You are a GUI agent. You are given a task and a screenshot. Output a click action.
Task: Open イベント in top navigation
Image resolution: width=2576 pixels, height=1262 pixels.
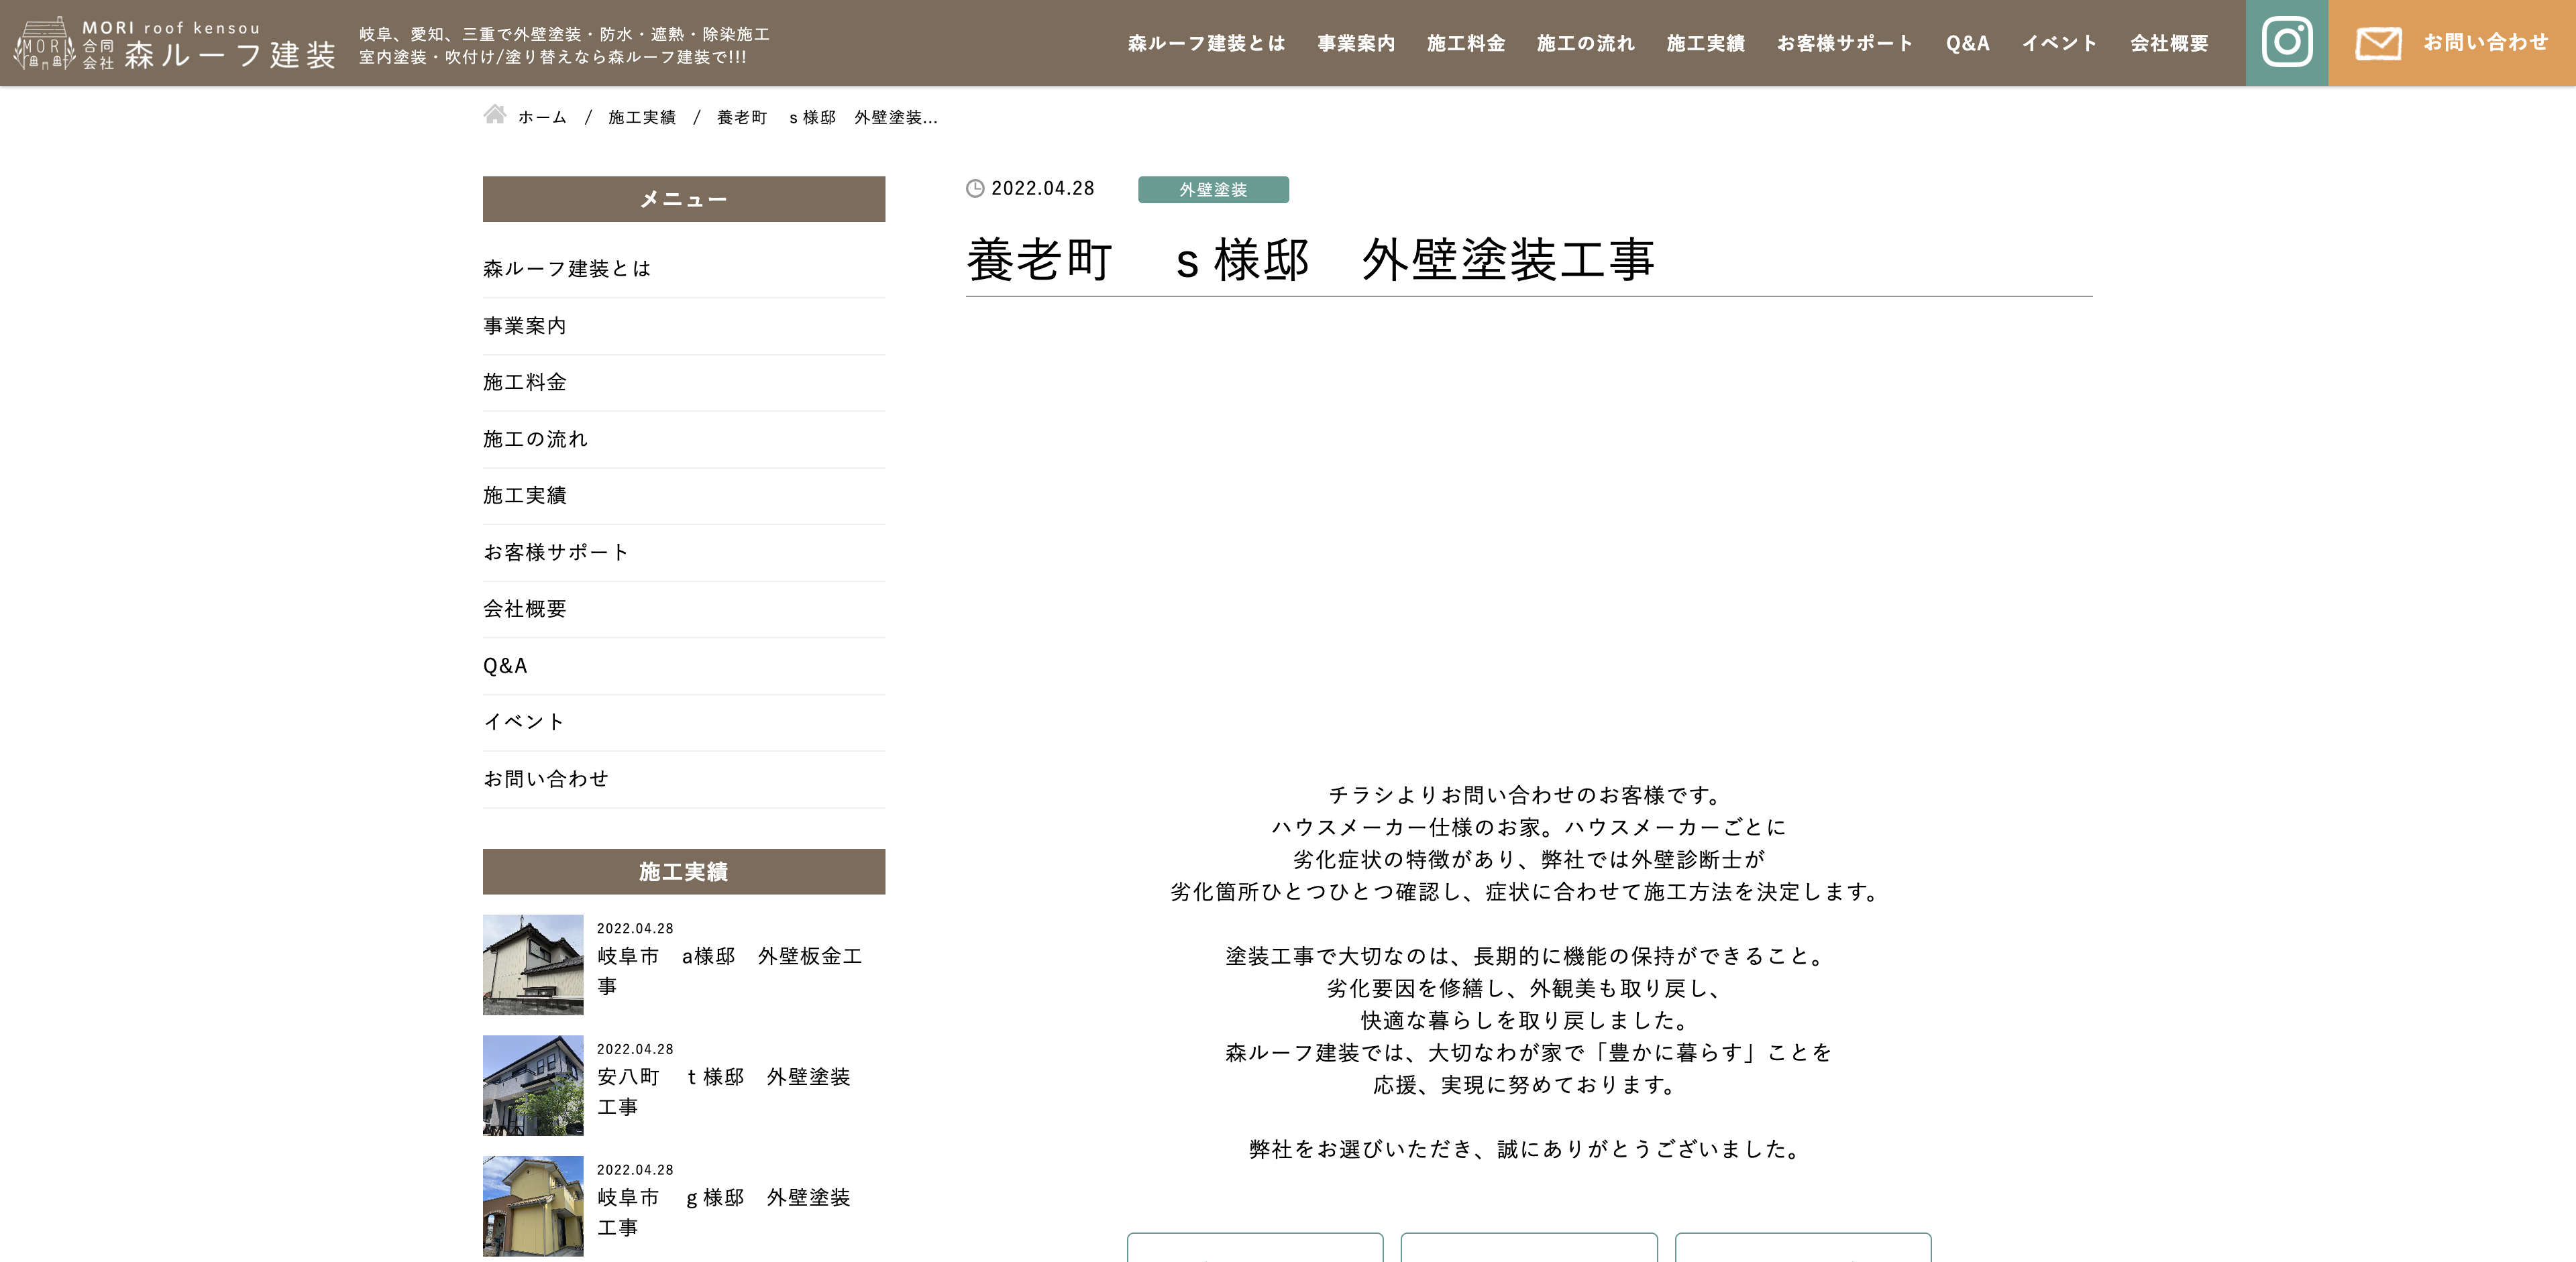click(x=2060, y=43)
